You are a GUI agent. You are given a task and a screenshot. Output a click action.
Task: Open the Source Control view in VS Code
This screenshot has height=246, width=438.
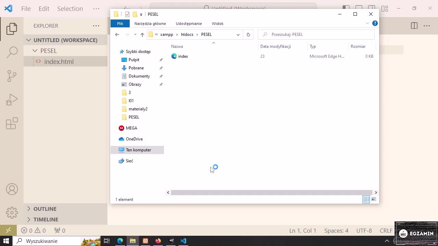coord(12,76)
